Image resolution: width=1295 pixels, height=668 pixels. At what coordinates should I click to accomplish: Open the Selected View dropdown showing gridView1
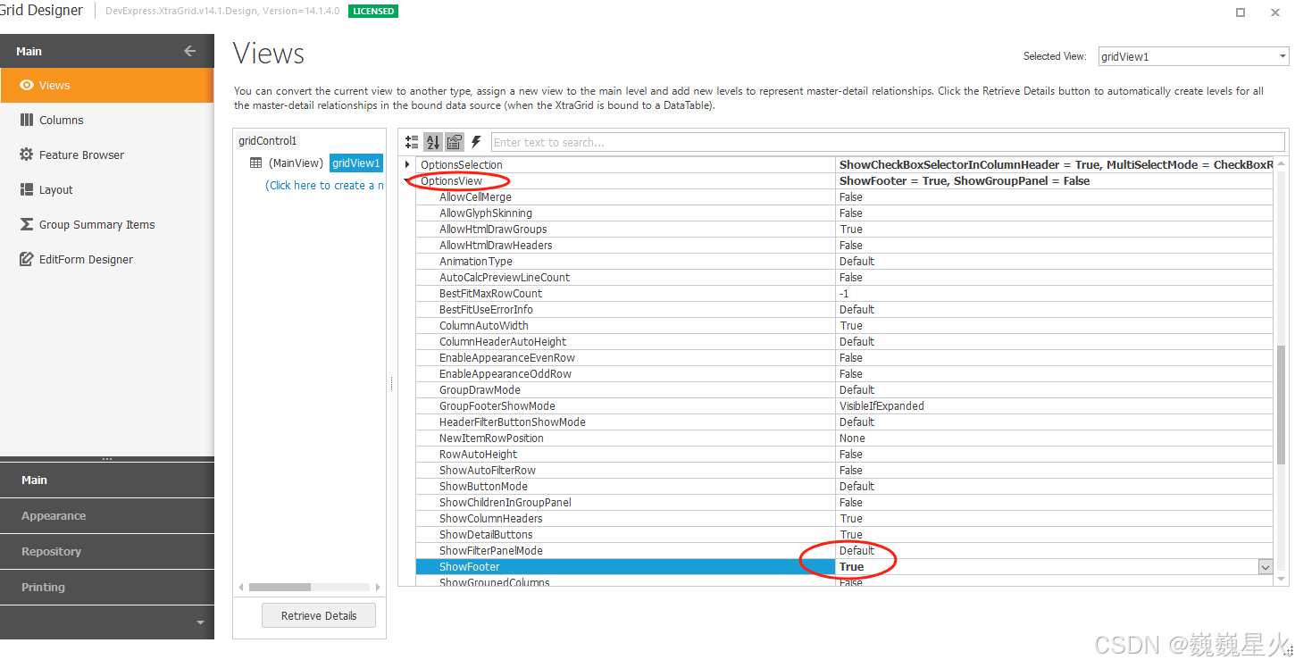1284,56
